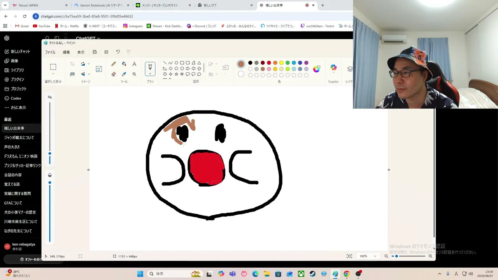
Task: Zoom in with the plus icon
Action: click(x=430, y=256)
